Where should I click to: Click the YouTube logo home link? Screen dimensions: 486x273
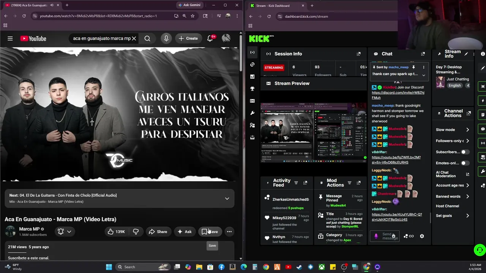[x=33, y=38]
